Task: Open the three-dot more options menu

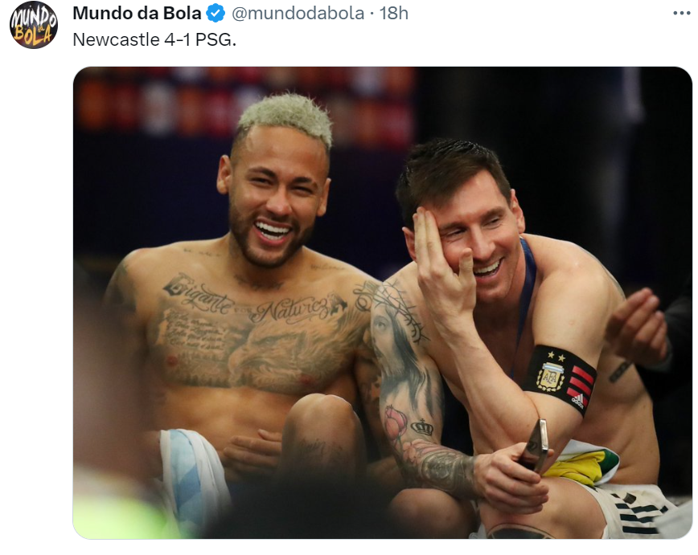Action: click(x=682, y=14)
